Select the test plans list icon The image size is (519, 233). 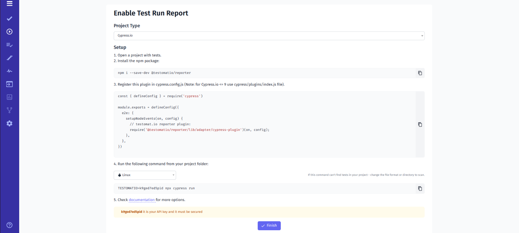(9, 45)
